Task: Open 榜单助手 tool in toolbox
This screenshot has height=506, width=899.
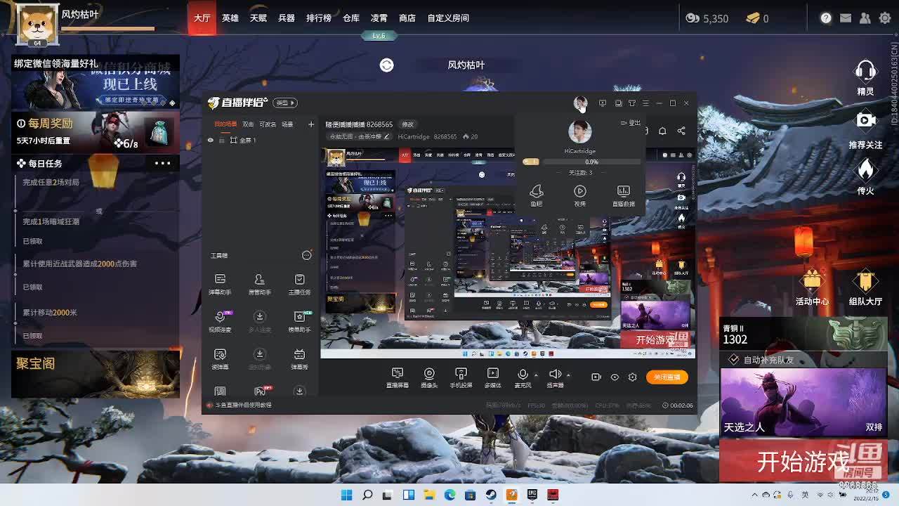Action: click(299, 321)
